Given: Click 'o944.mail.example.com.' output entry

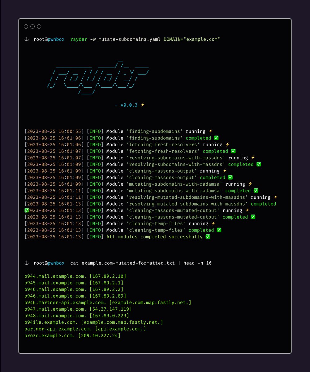Looking at the screenshot, I should [x=56, y=276].
